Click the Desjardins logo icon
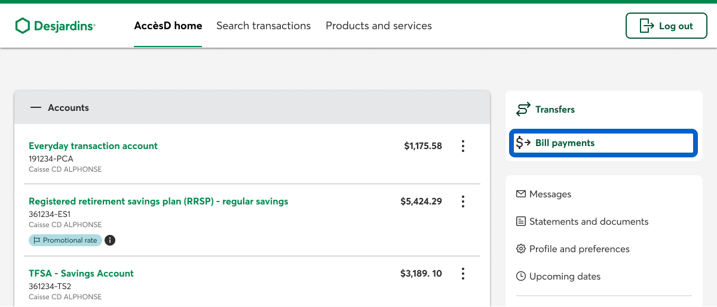The width and height of the screenshot is (717, 307). click(22, 26)
